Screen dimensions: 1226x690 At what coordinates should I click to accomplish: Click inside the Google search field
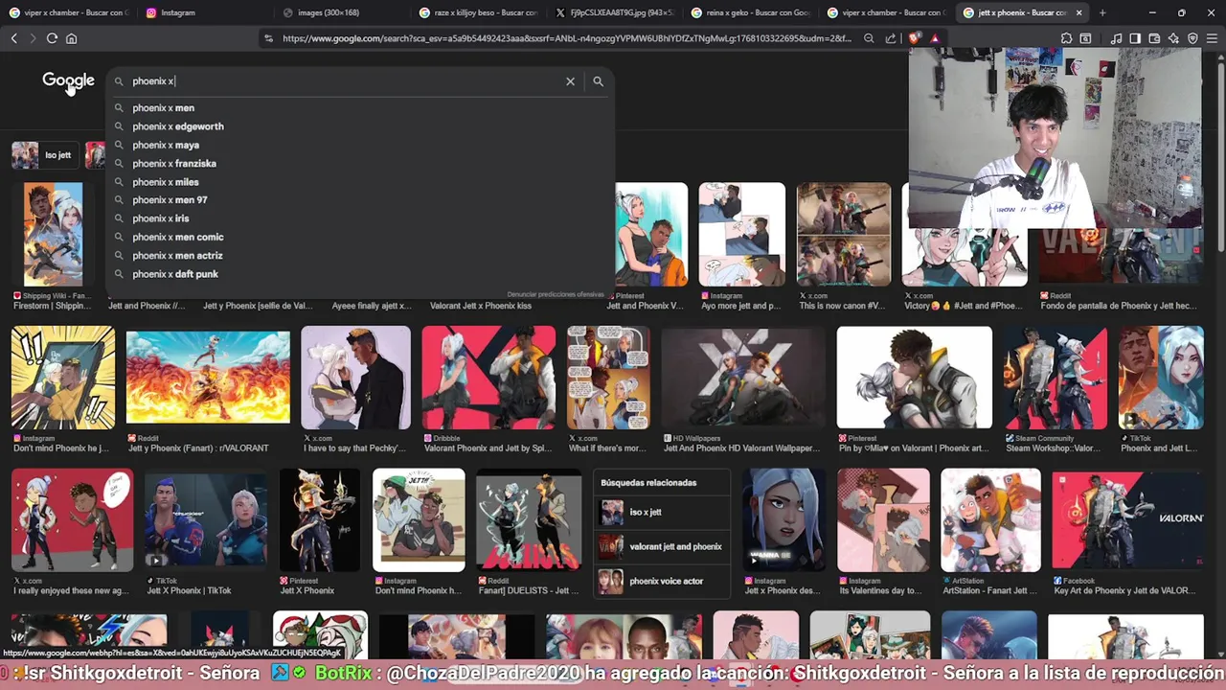coord(345,81)
